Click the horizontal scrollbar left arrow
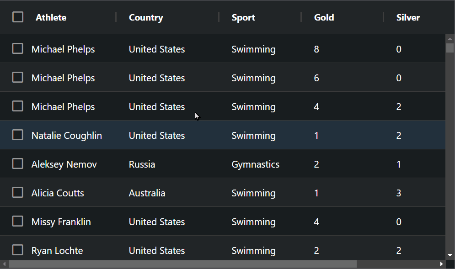Screen dimensions: 455x269 click(x=5, y=264)
